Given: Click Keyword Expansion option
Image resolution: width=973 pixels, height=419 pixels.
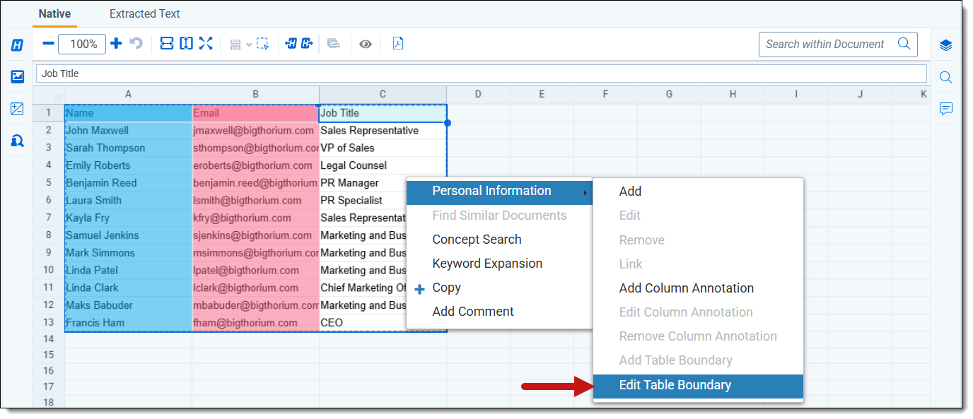Looking at the screenshot, I should tap(487, 264).
